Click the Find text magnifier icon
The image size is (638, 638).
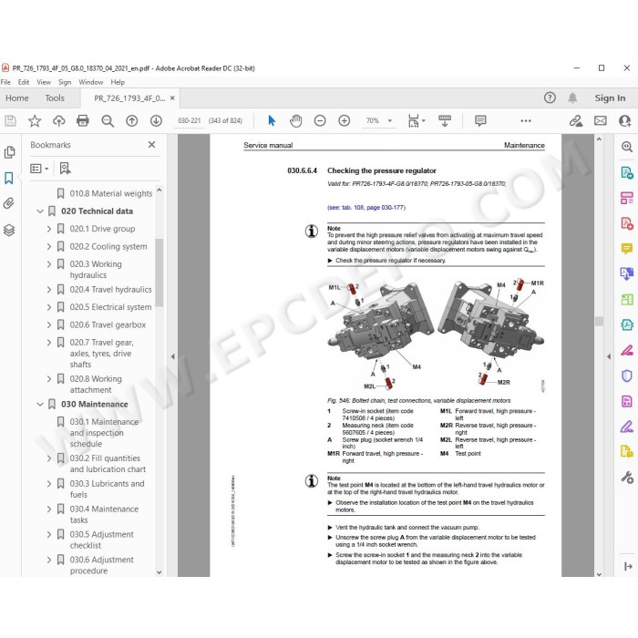(x=108, y=120)
